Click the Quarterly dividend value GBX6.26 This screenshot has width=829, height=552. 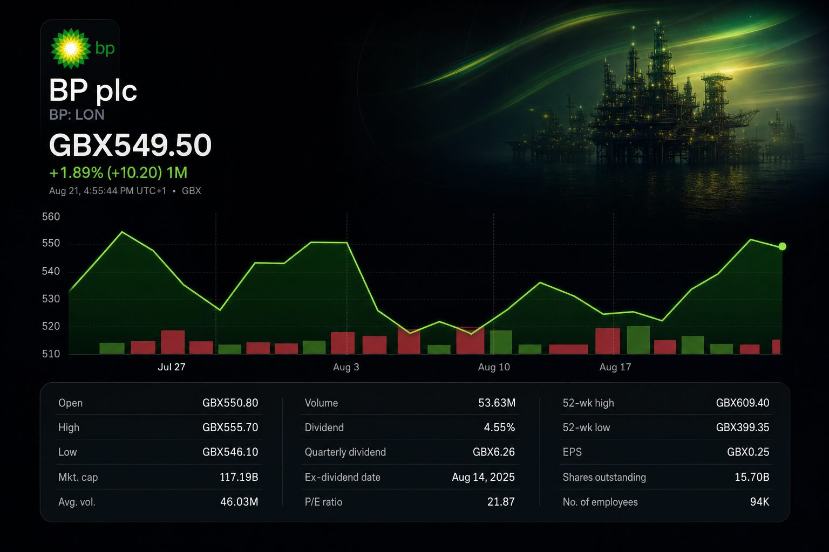point(494,452)
